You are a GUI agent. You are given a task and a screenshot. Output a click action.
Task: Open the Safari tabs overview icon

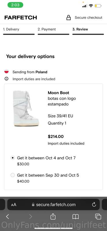click(98, 216)
